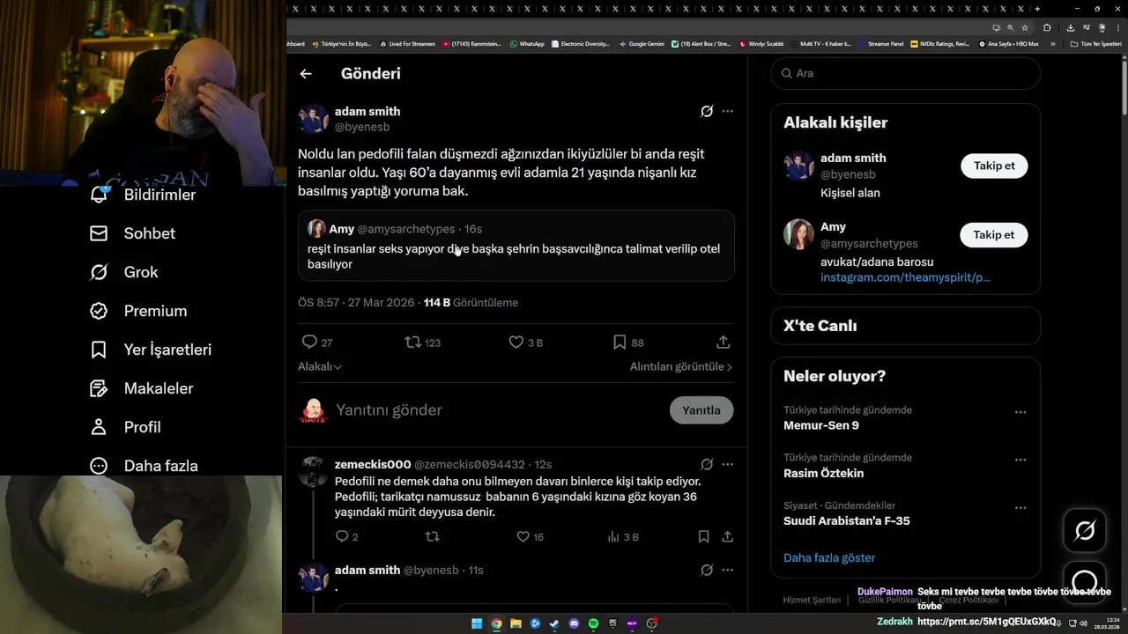Click the Ara search box

pyautogui.click(x=906, y=73)
